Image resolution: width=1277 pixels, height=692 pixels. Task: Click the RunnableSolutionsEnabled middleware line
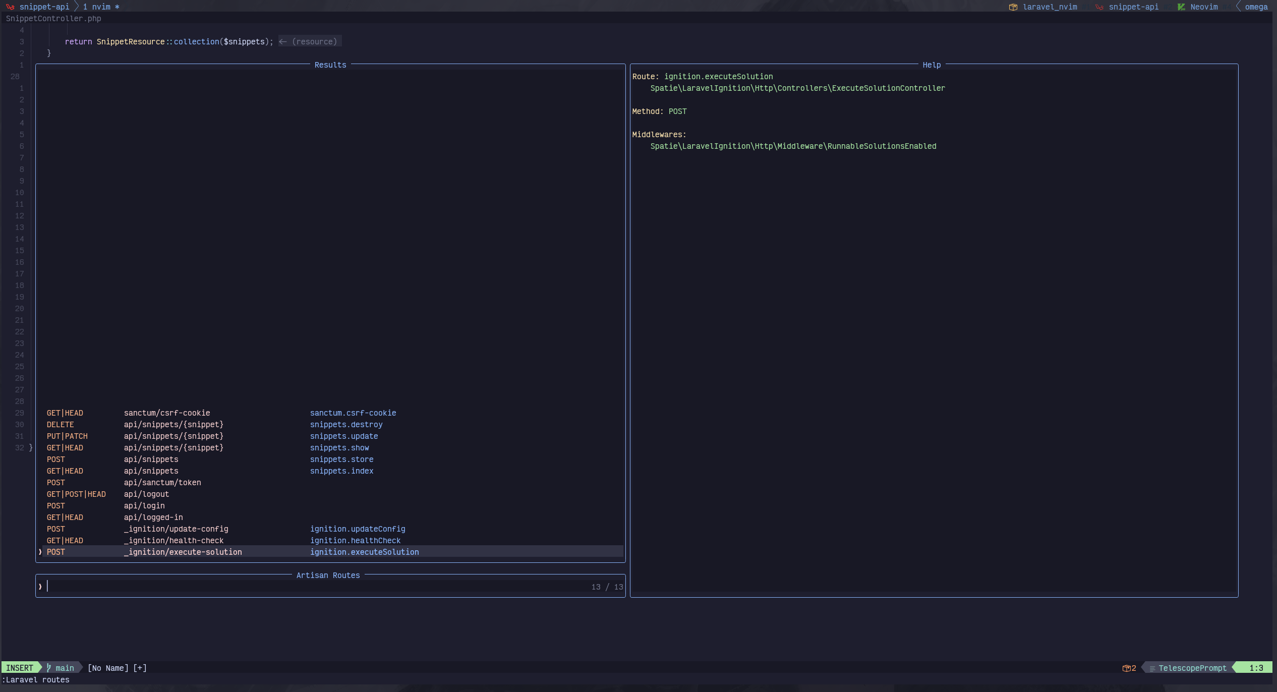[x=793, y=146]
